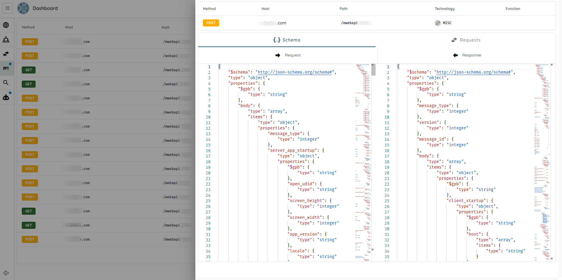Switch to the Schema tab
Screen dimensions: 562x280
click(287, 40)
